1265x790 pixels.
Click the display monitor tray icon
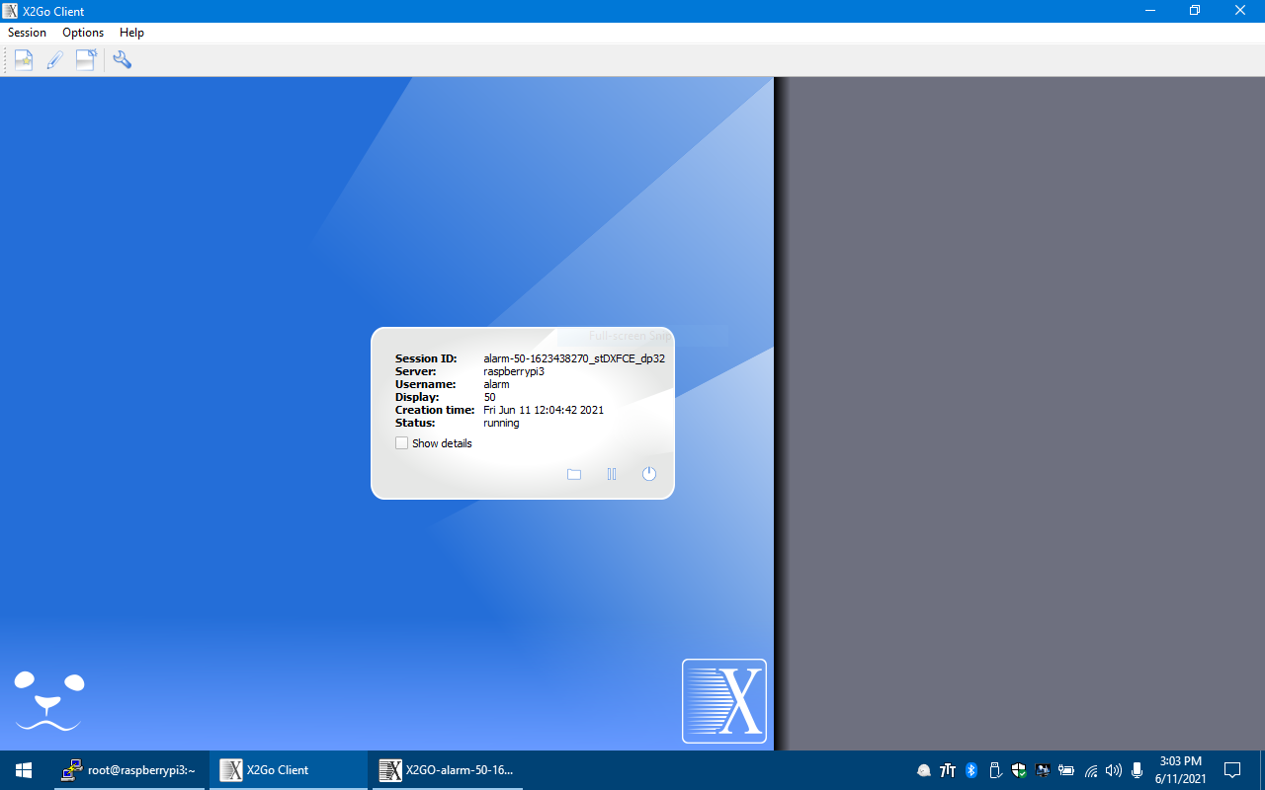pos(1043,770)
